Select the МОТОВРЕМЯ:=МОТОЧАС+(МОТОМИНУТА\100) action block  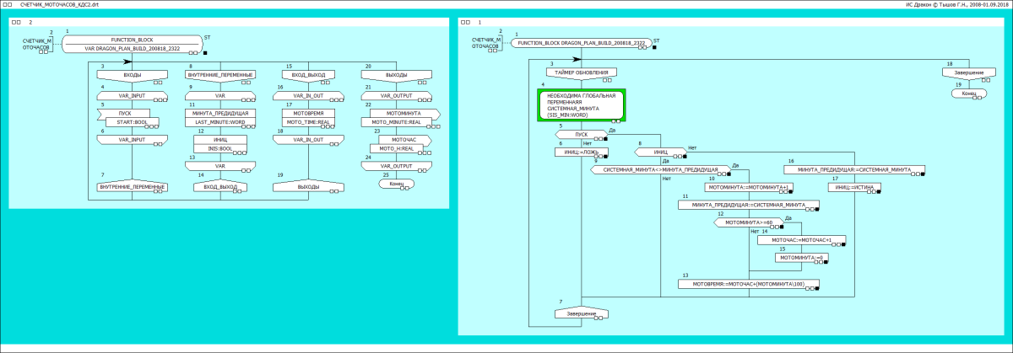(x=749, y=284)
